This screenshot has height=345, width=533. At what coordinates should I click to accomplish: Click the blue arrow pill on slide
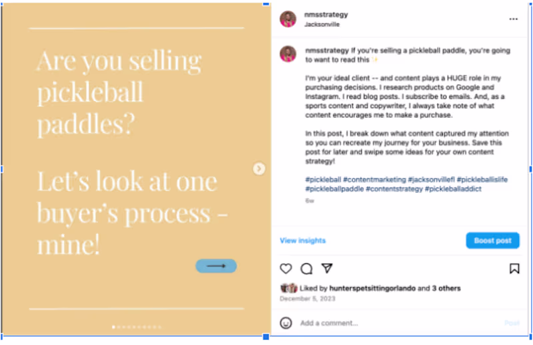[x=216, y=266]
